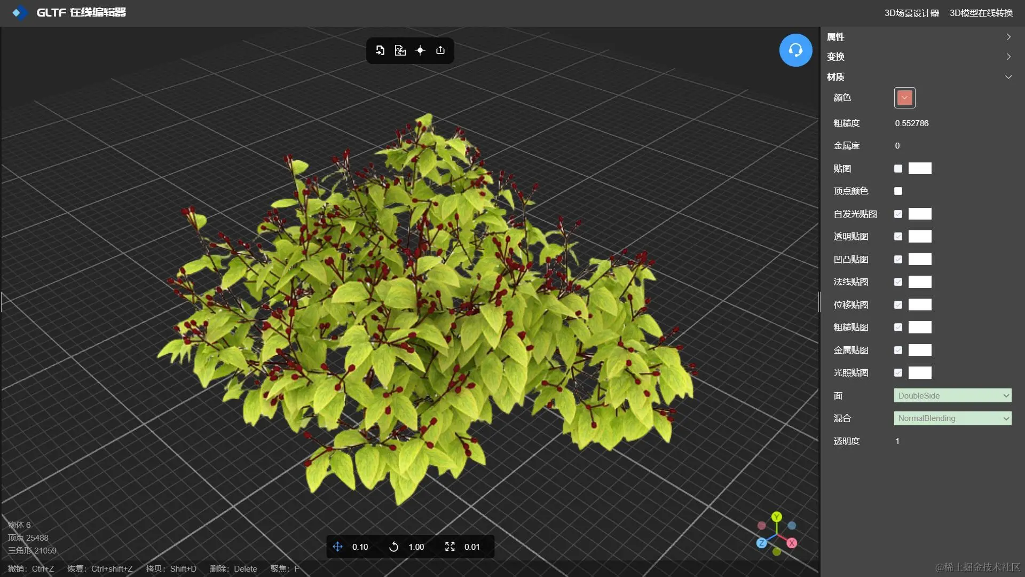
Task: Open the DoubleSide face dropdown
Action: pyautogui.click(x=952, y=396)
